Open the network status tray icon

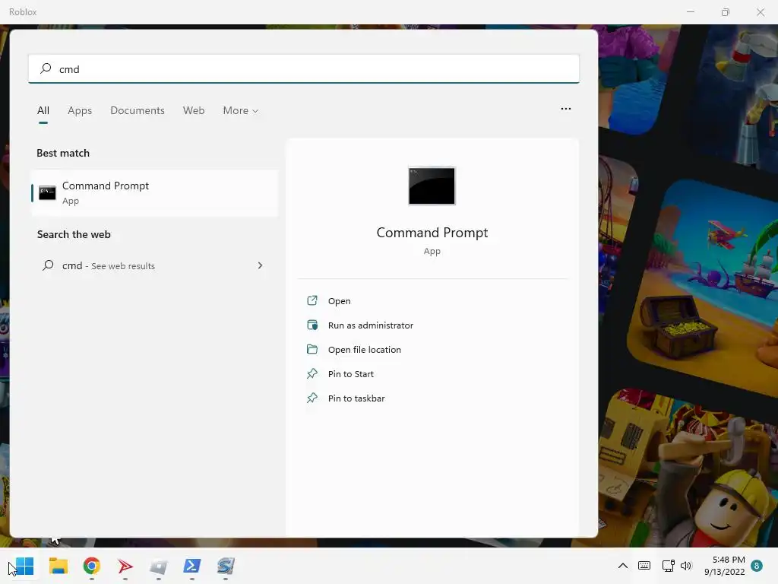[668, 566]
